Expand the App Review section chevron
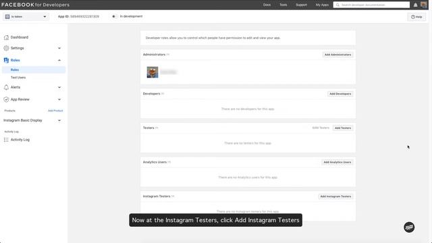This screenshot has height=243, width=432. [59, 99]
